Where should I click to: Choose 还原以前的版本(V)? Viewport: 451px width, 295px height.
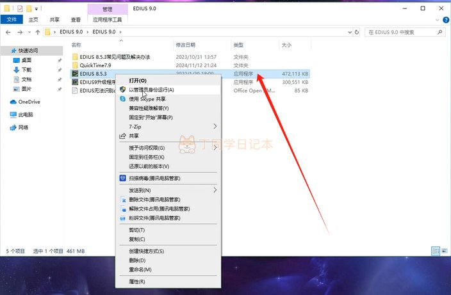click(x=168, y=166)
